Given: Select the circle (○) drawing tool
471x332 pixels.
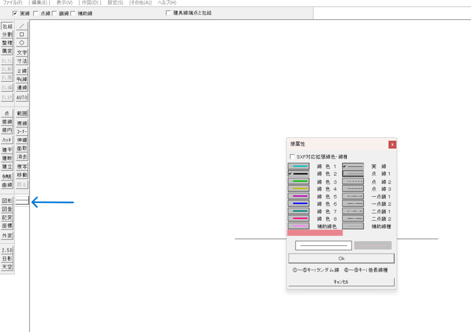Looking at the screenshot, I should pyautogui.click(x=22, y=43).
